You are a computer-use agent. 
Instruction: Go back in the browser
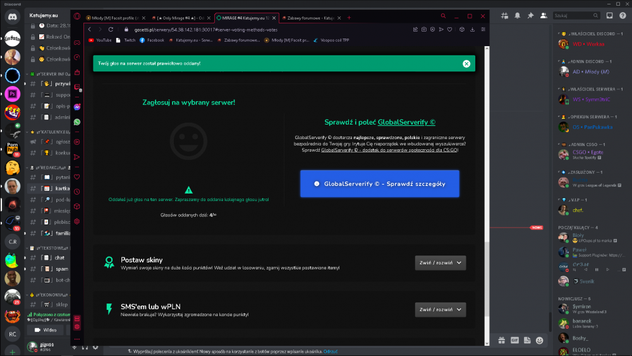(90, 30)
